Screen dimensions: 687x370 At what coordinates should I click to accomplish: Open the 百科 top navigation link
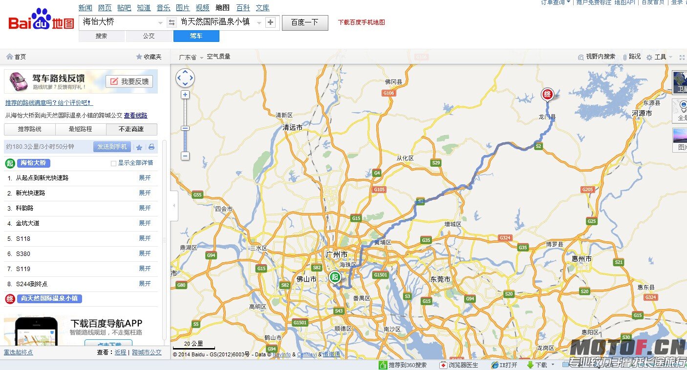point(243,8)
